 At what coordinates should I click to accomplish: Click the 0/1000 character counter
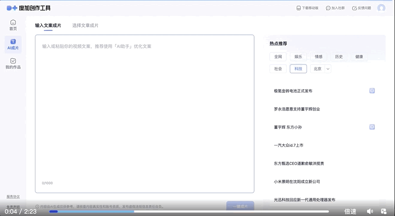[47, 183]
